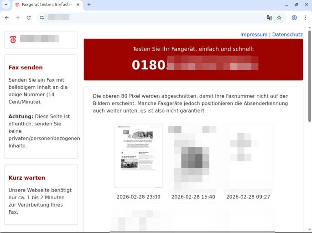Open the fax thumbnail dated 2026-02-28 23:09
Image resolution: width=312 pixels, height=233 pixels.
coord(138,156)
